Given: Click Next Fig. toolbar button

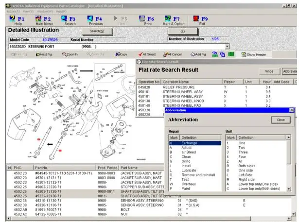Looking at the screenshot, I should click(44, 54).
